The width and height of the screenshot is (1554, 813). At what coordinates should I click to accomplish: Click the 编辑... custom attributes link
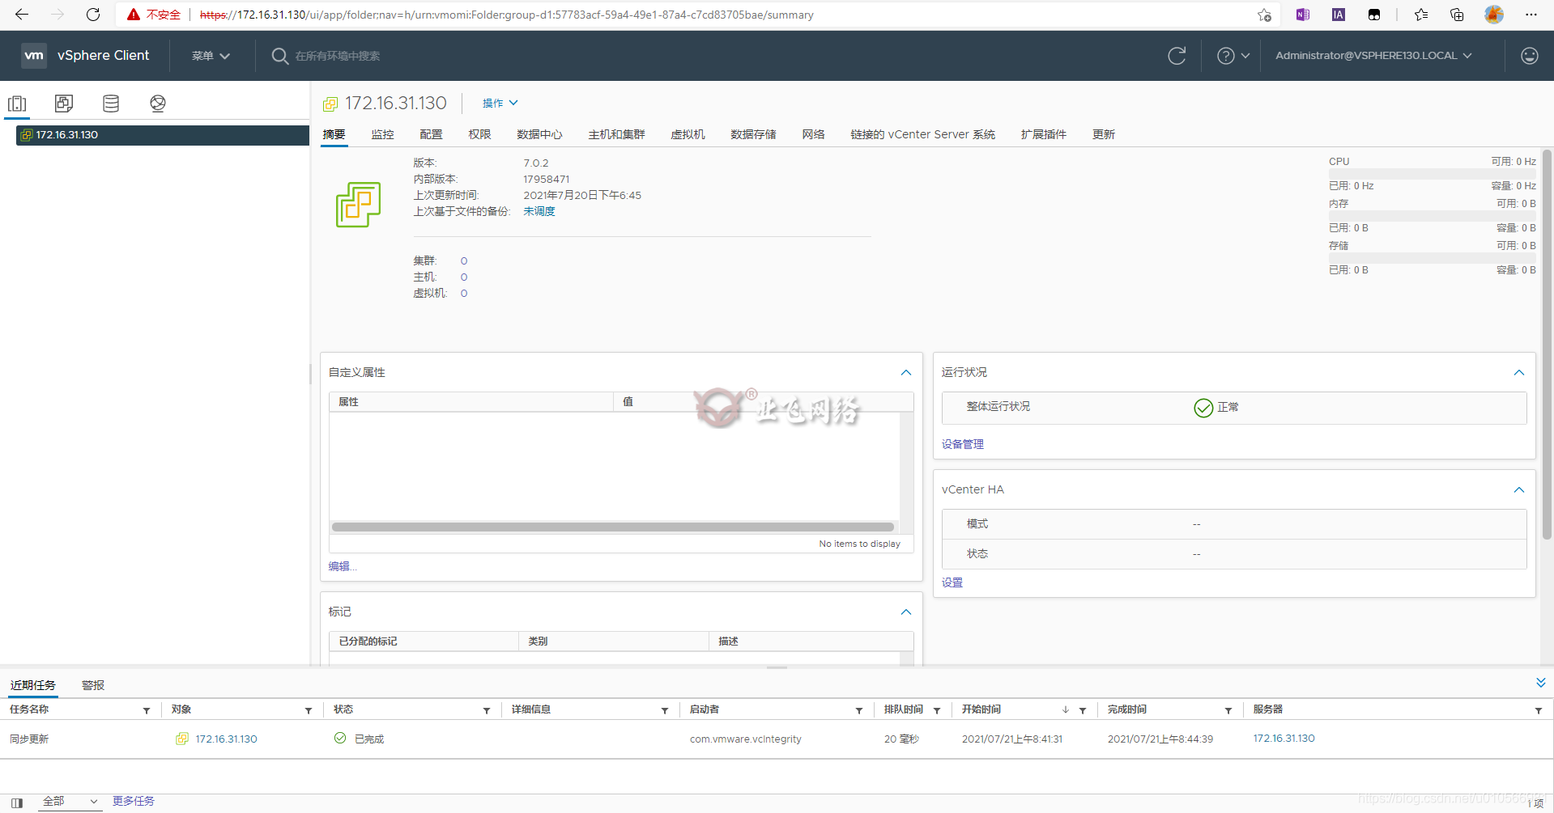(343, 566)
